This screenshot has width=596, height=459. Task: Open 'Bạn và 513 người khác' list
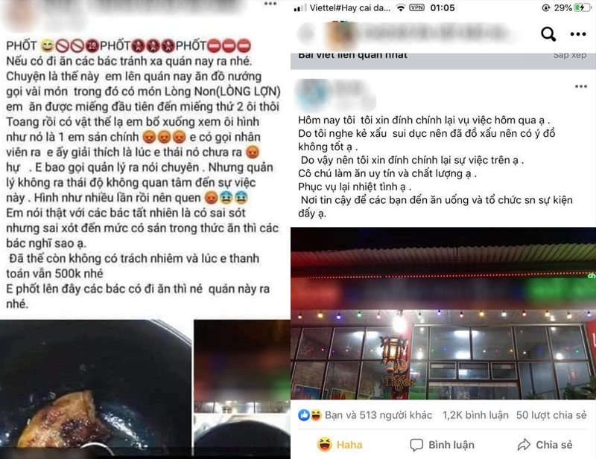pos(378,415)
